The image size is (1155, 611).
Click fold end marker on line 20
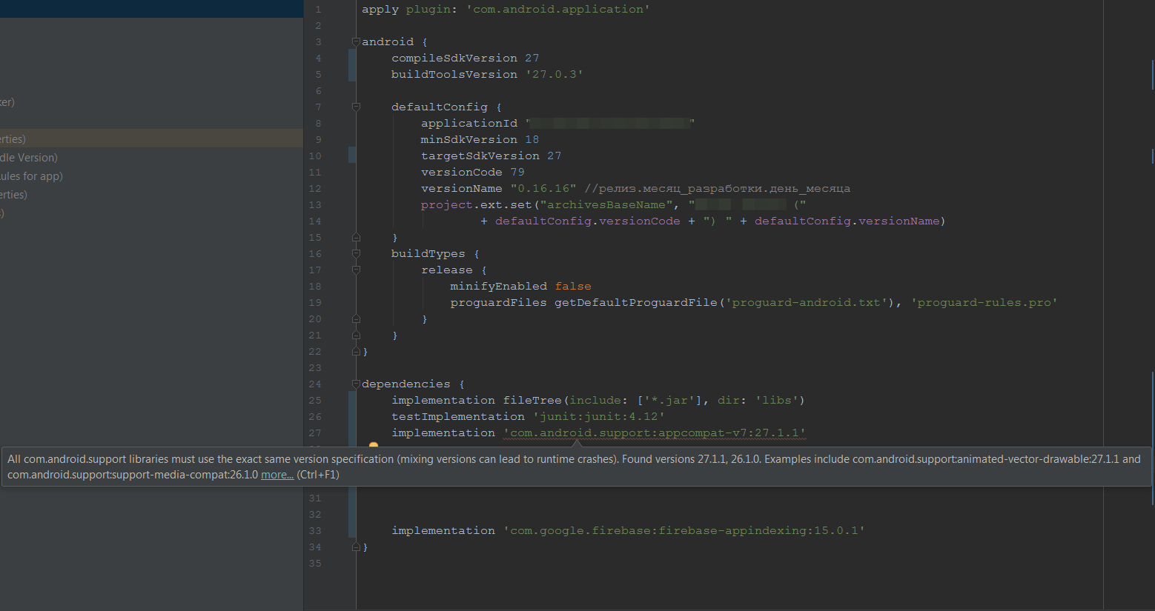pos(356,319)
